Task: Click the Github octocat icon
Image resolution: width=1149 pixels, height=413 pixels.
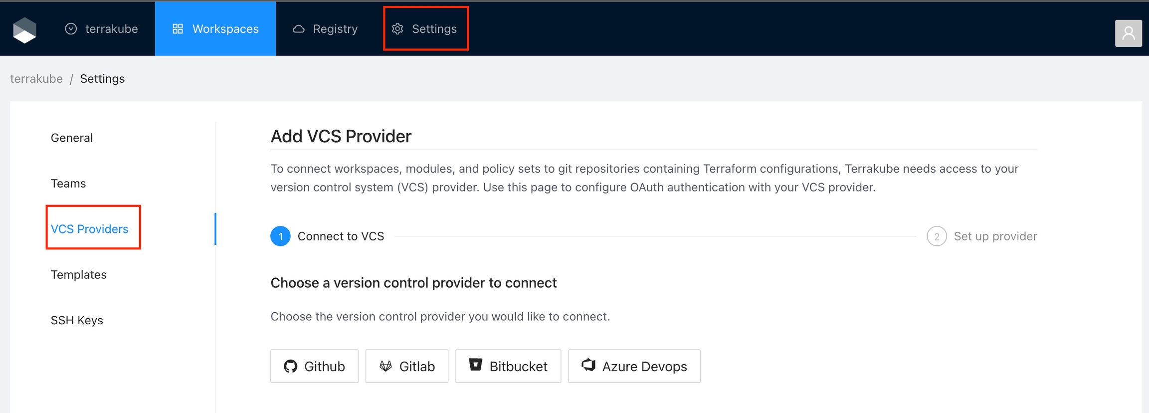Action: click(290, 366)
